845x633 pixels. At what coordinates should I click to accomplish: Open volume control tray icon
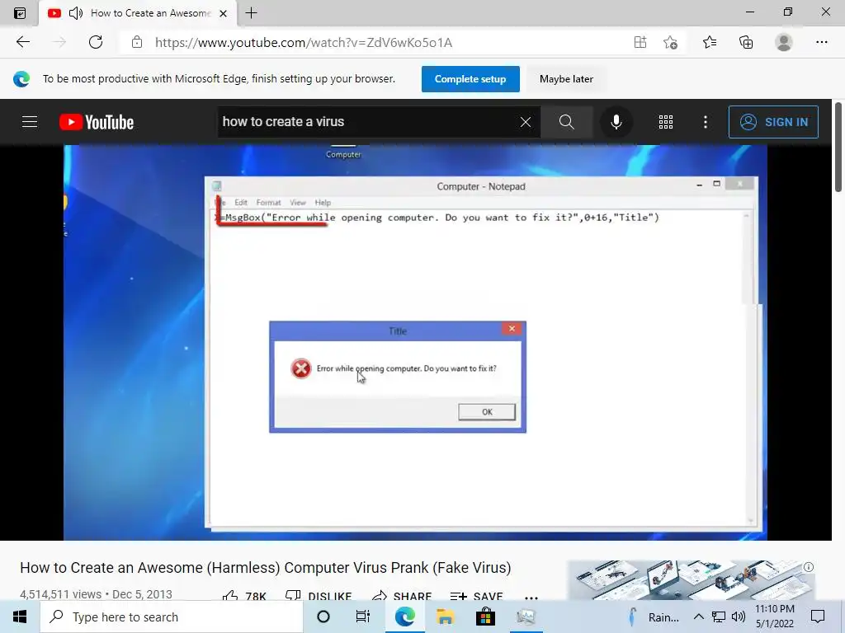click(739, 617)
